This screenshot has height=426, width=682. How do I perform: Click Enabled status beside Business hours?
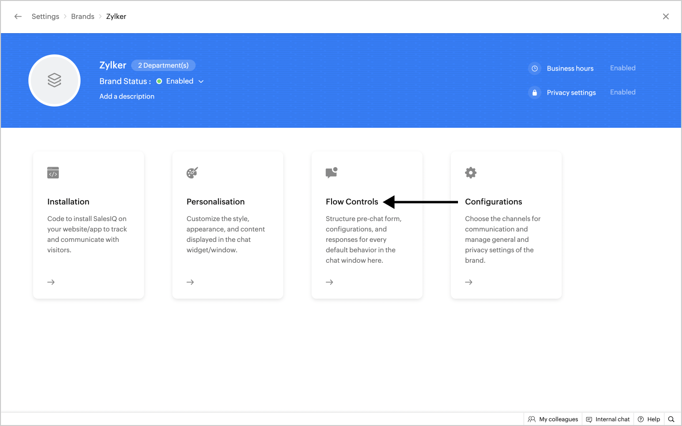click(623, 68)
